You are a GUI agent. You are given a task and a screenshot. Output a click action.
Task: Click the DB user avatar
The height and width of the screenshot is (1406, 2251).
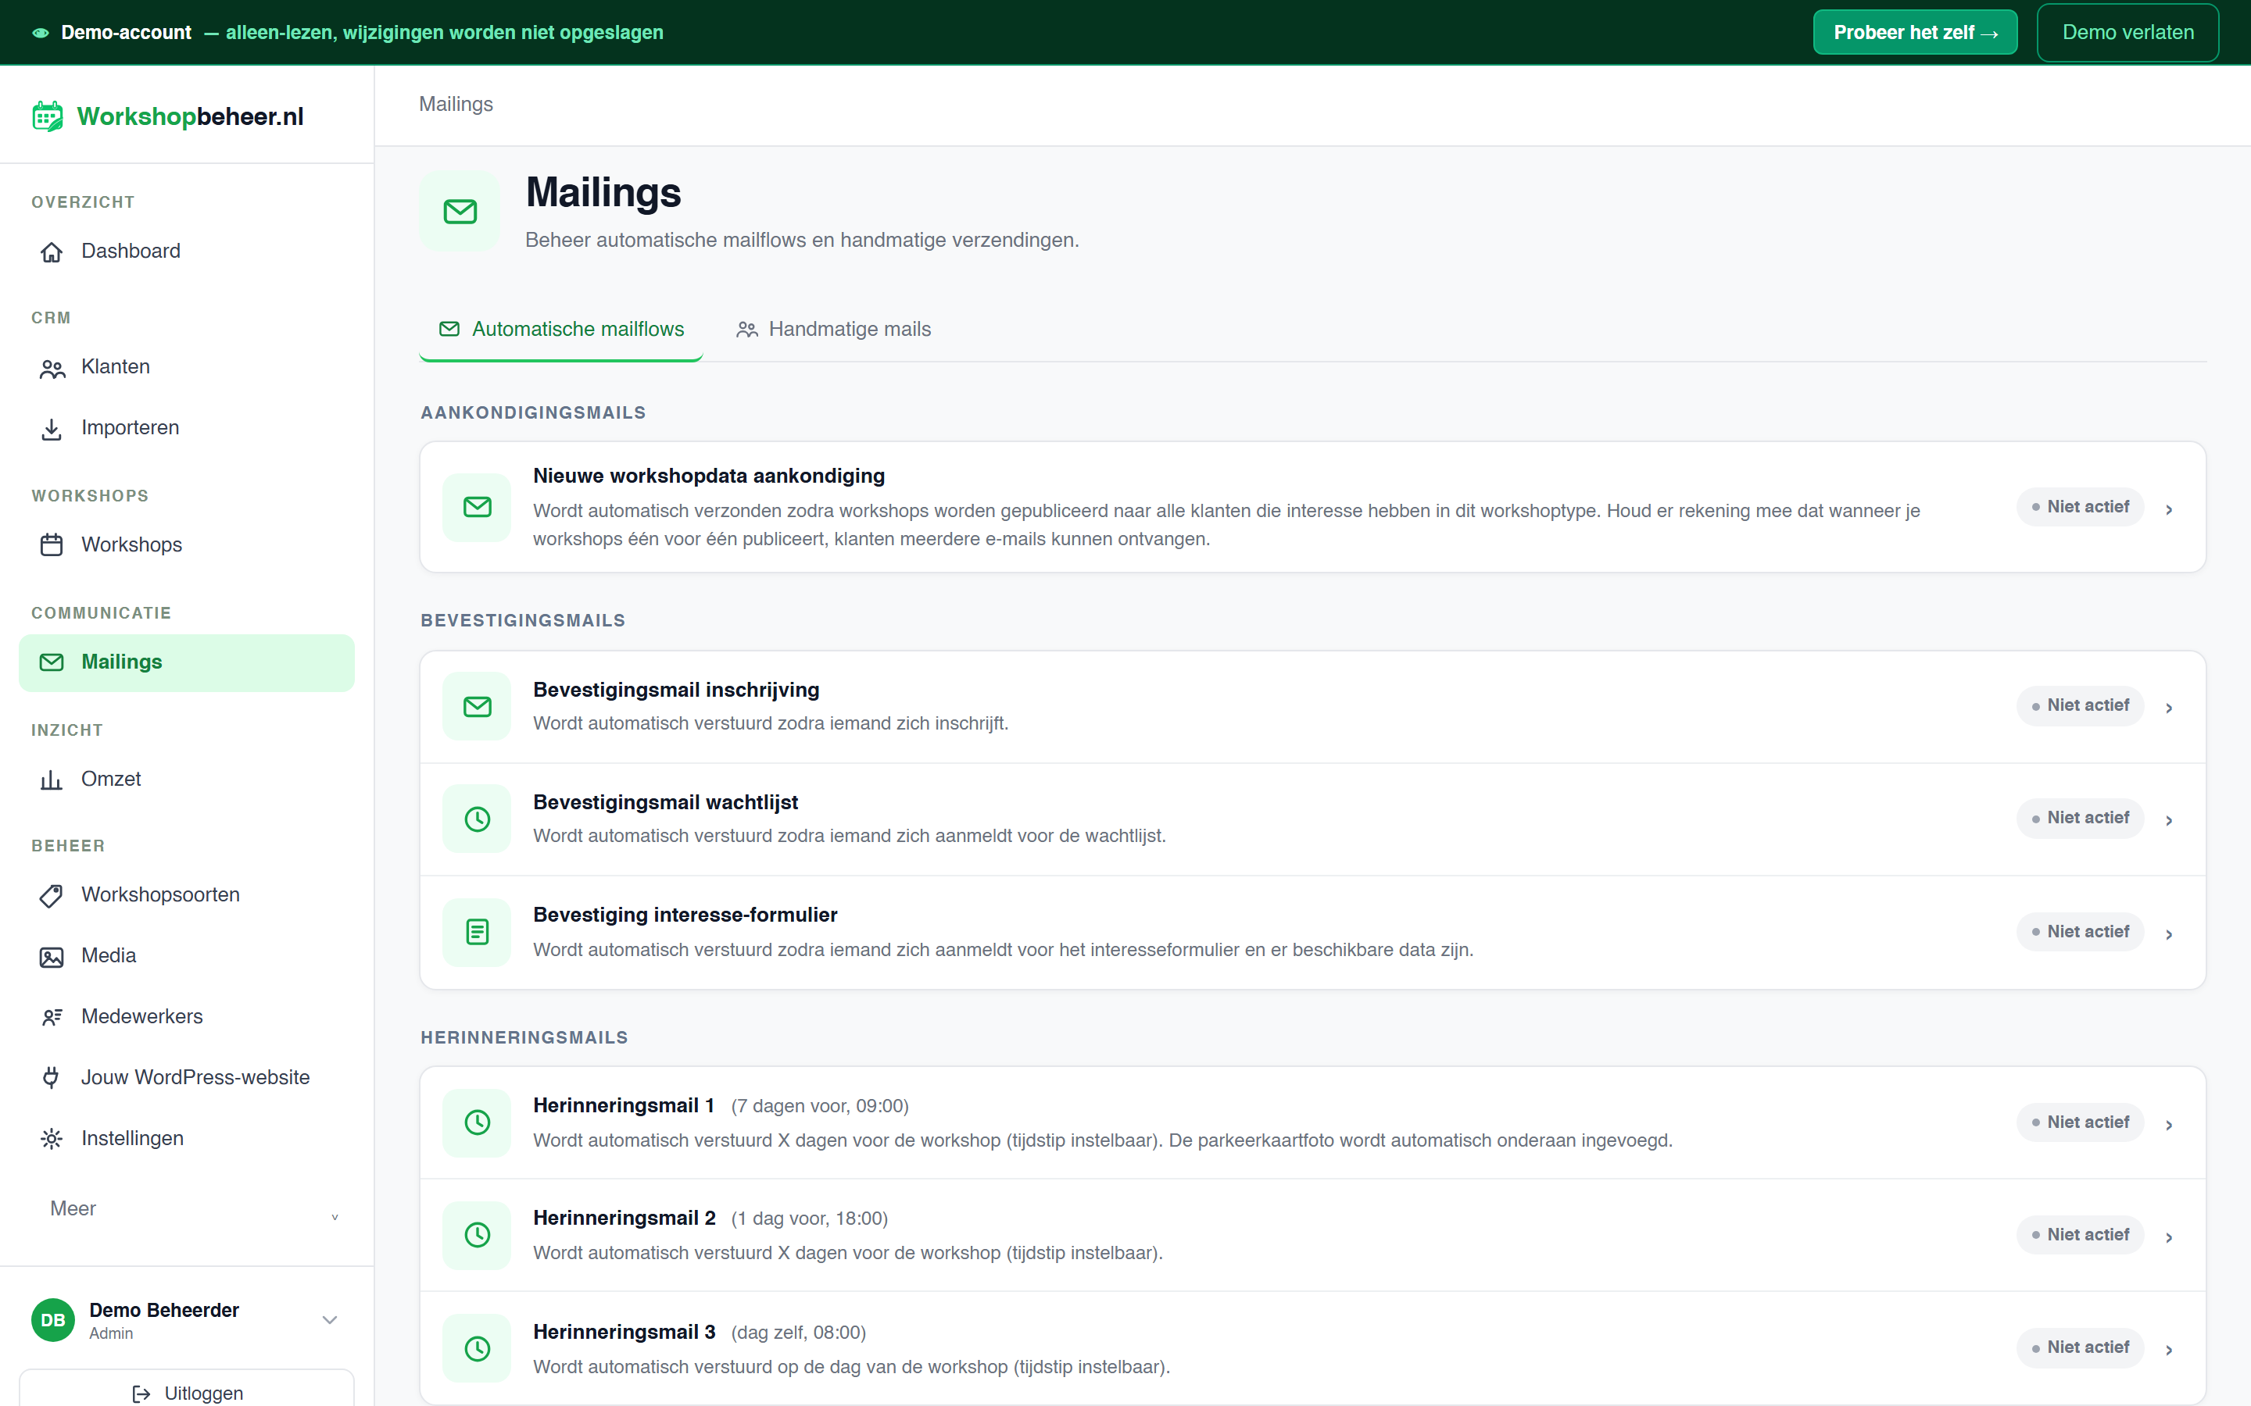click(53, 1319)
